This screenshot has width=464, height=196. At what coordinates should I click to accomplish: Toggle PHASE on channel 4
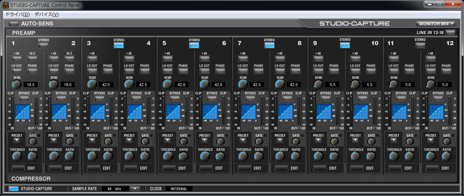click(x=145, y=71)
